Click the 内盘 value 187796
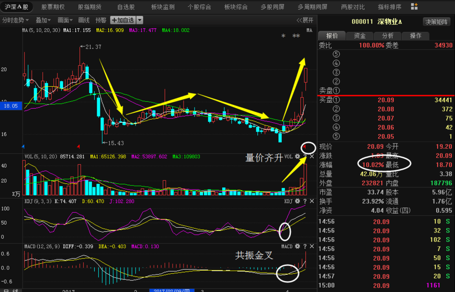This screenshot has height=292, width=455. click(441, 183)
